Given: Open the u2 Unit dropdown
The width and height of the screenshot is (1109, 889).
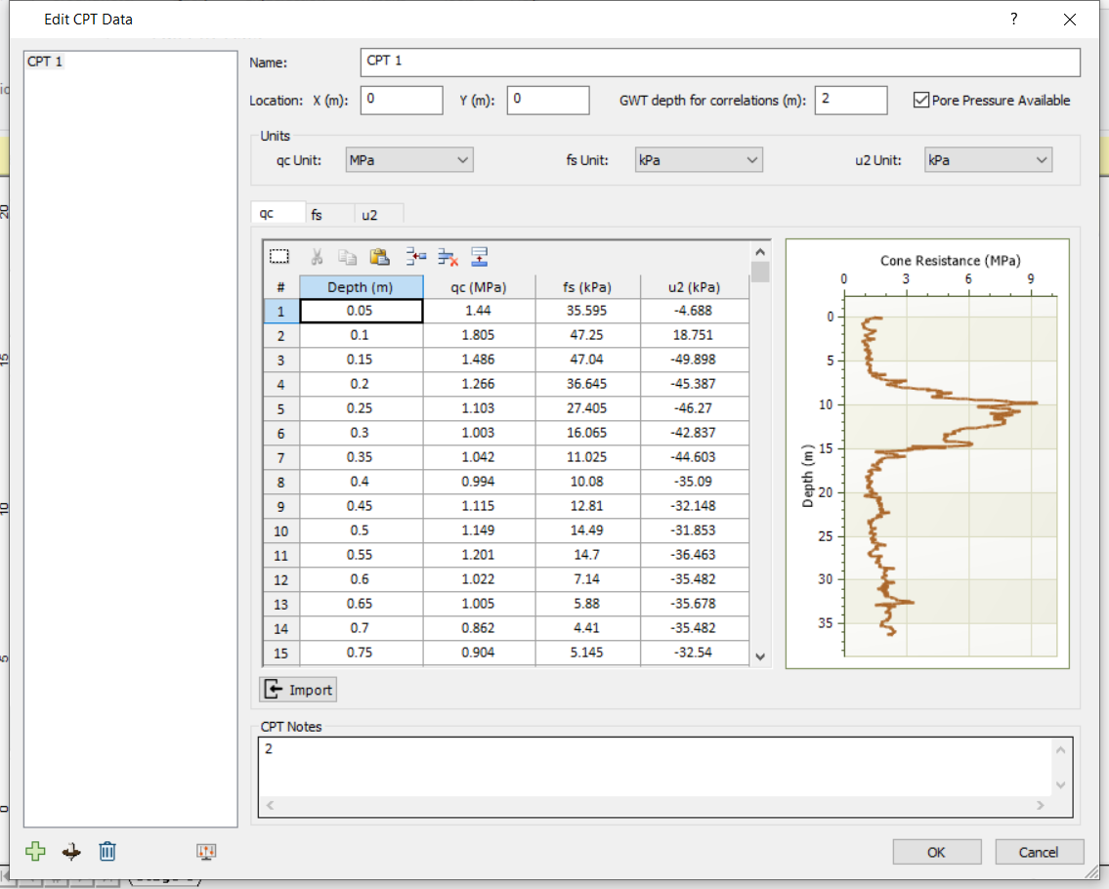Looking at the screenshot, I should coord(988,160).
